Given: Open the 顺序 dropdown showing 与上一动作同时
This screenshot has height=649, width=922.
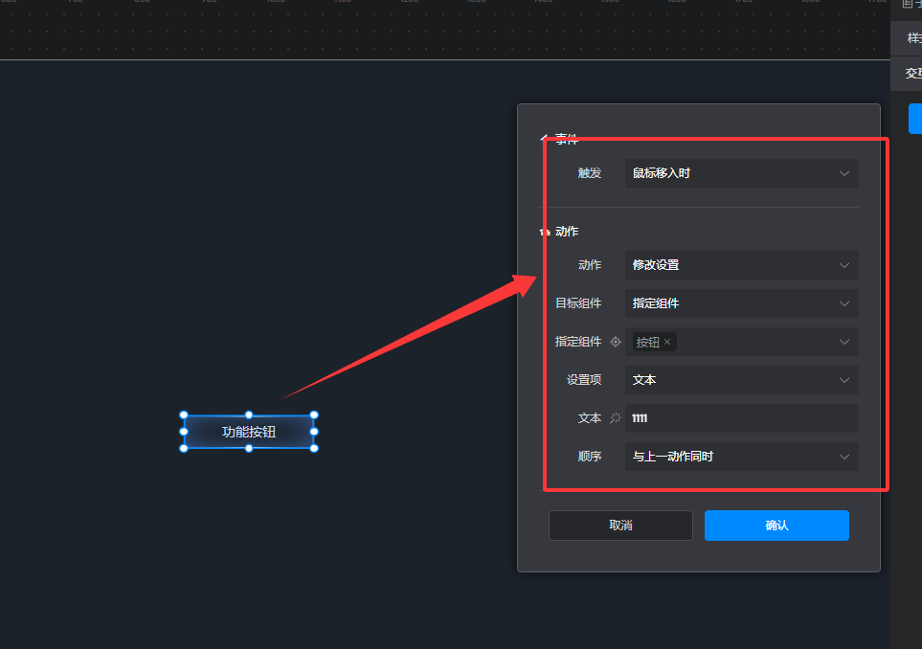Looking at the screenshot, I should (x=741, y=457).
